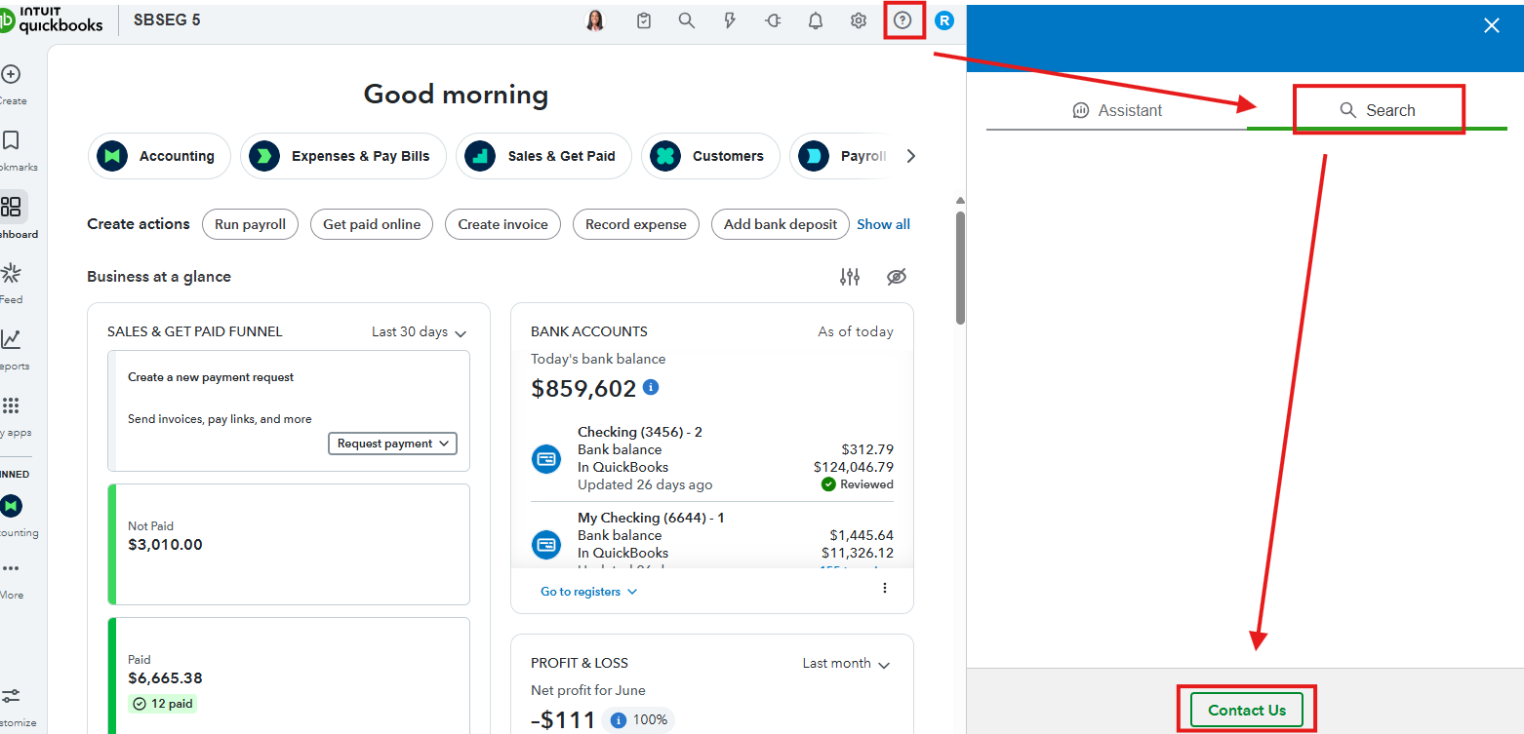Open the Help question mark icon
This screenshot has height=734, width=1524.
(x=902, y=20)
